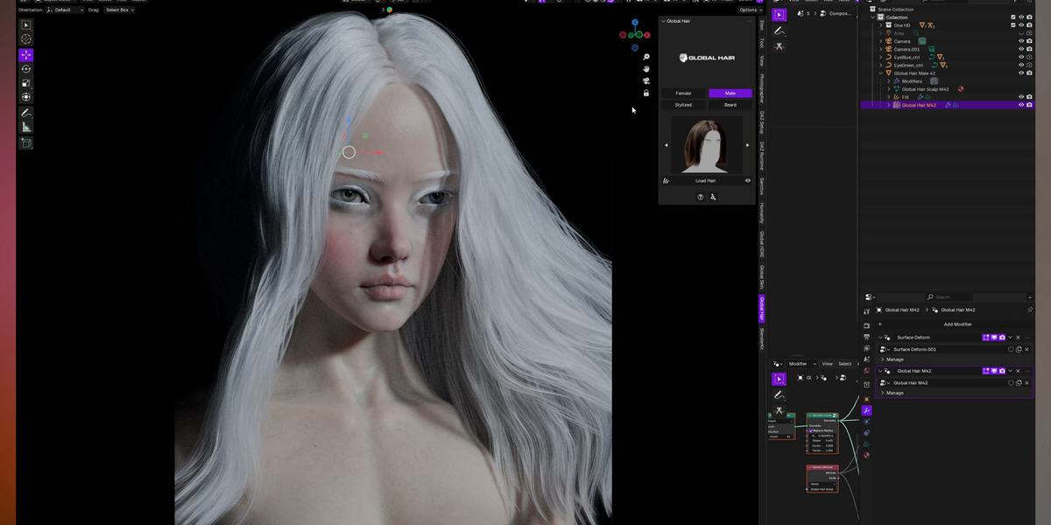Click the Load Hair button

[x=704, y=180]
